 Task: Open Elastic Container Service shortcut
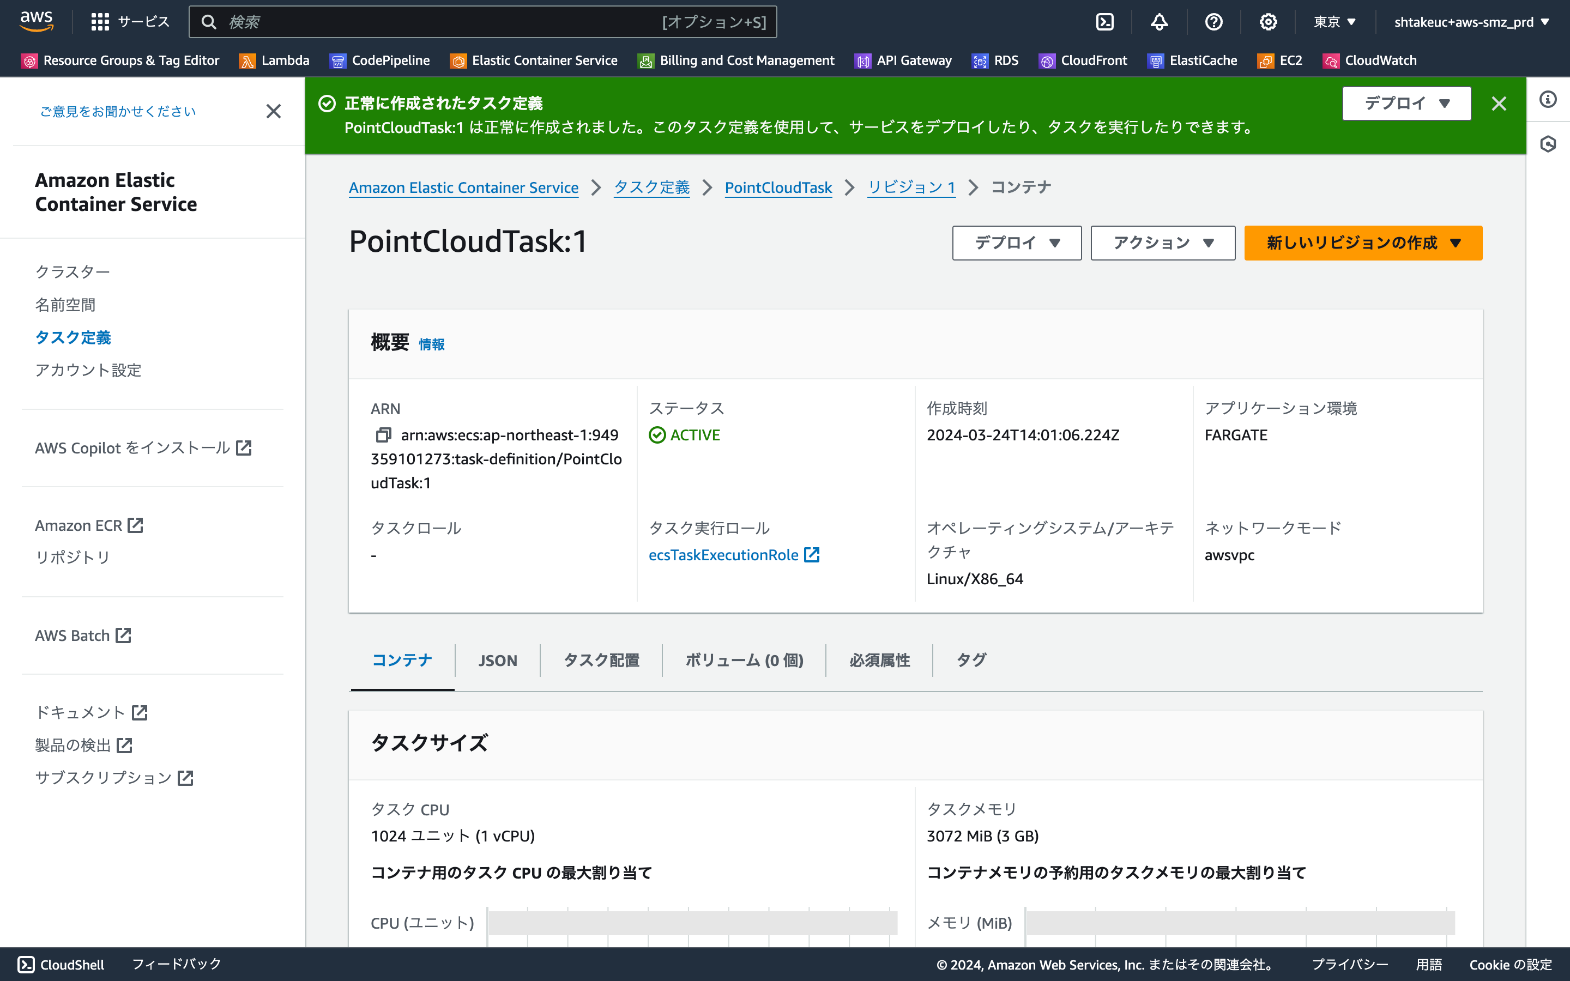tap(534, 60)
